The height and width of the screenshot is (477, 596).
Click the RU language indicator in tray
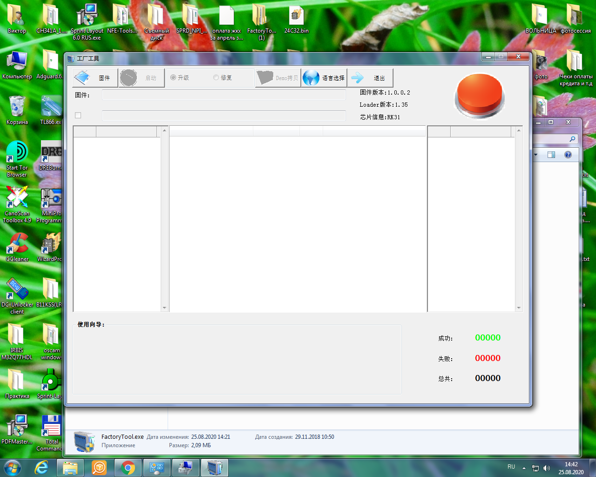click(511, 467)
